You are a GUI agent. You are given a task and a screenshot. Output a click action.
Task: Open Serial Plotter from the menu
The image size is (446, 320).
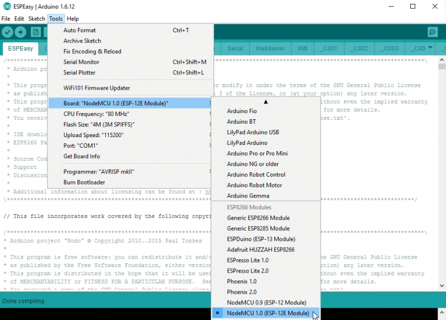coord(131,72)
